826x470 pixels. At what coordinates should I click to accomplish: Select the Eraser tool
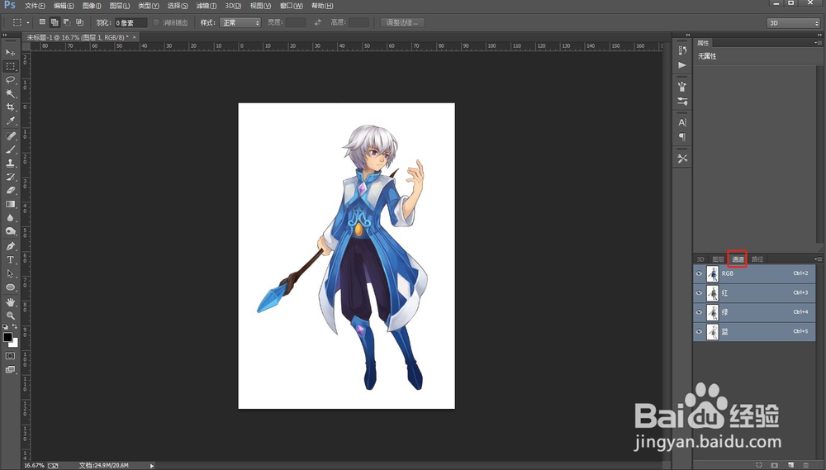pos(10,191)
